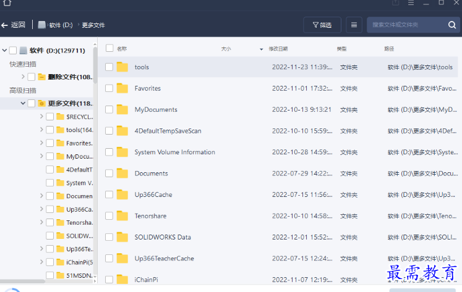This screenshot has width=462, height=292.
Task: Click the Tenorshare folder icon in list
Action: click(x=122, y=216)
